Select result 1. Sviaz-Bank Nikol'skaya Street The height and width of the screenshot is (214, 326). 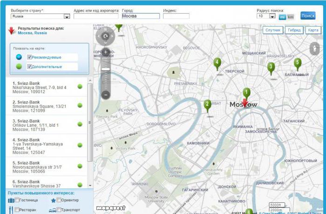[x=47, y=87]
